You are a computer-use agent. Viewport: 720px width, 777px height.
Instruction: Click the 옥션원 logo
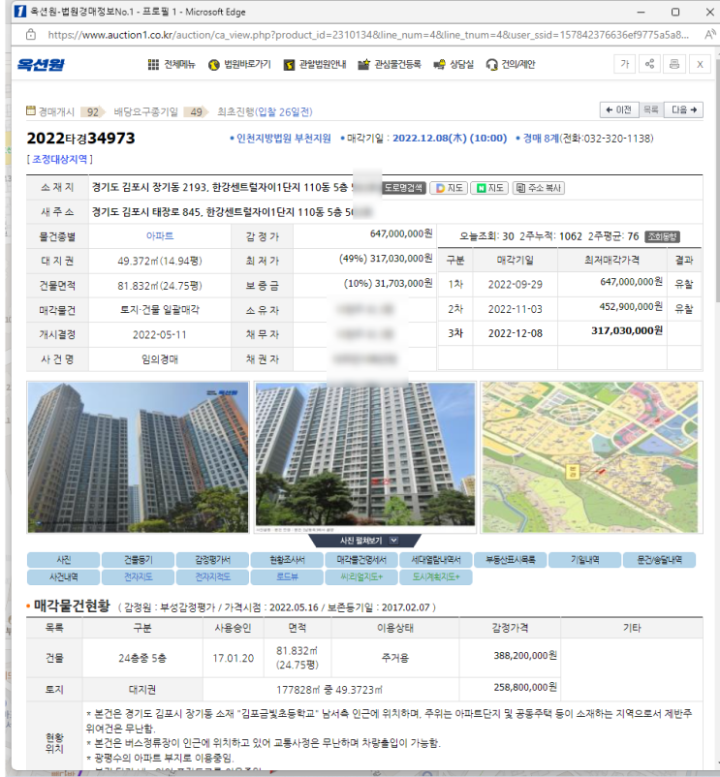(41, 64)
